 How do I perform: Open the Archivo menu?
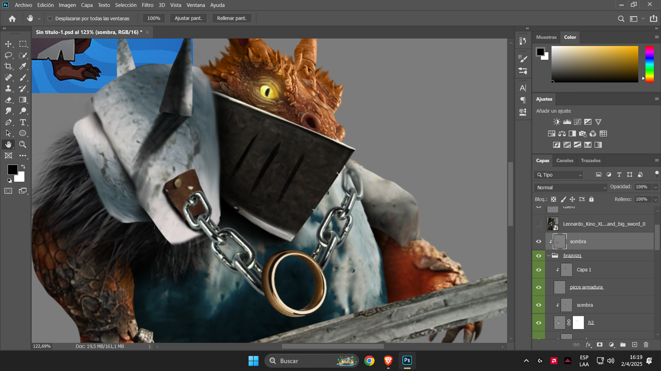(x=23, y=5)
